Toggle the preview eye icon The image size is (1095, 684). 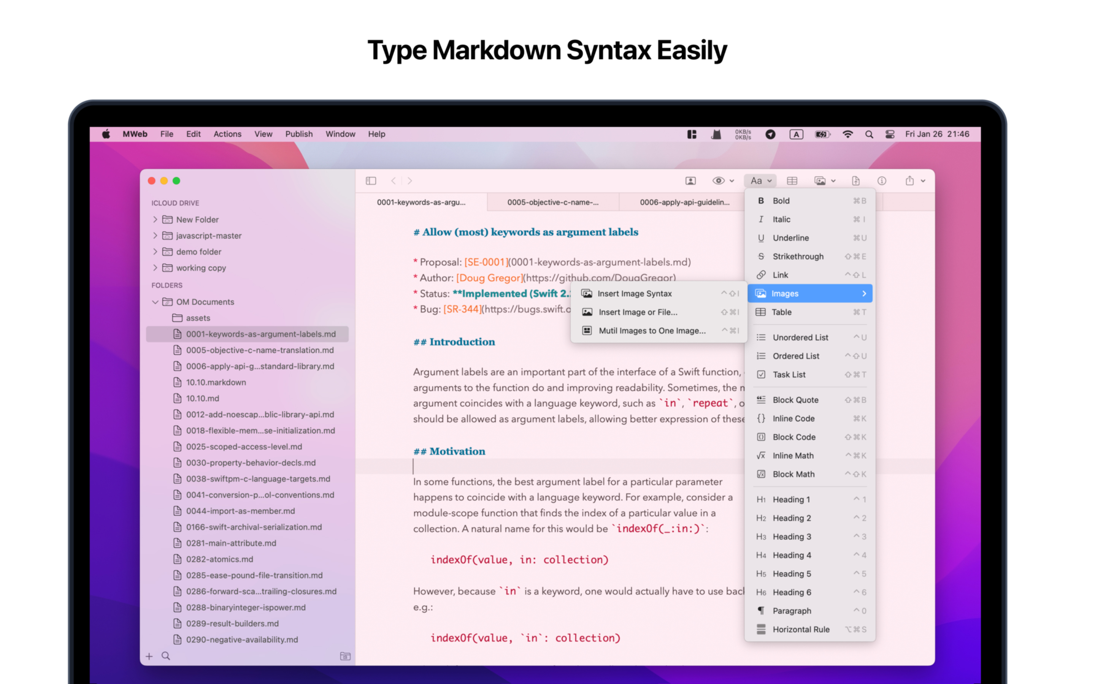(718, 180)
